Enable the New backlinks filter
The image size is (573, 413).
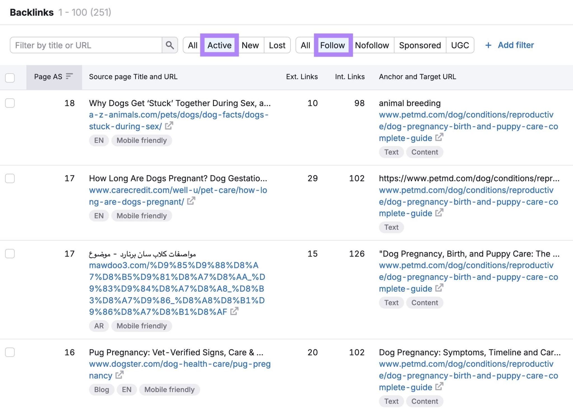pyautogui.click(x=250, y=45)
